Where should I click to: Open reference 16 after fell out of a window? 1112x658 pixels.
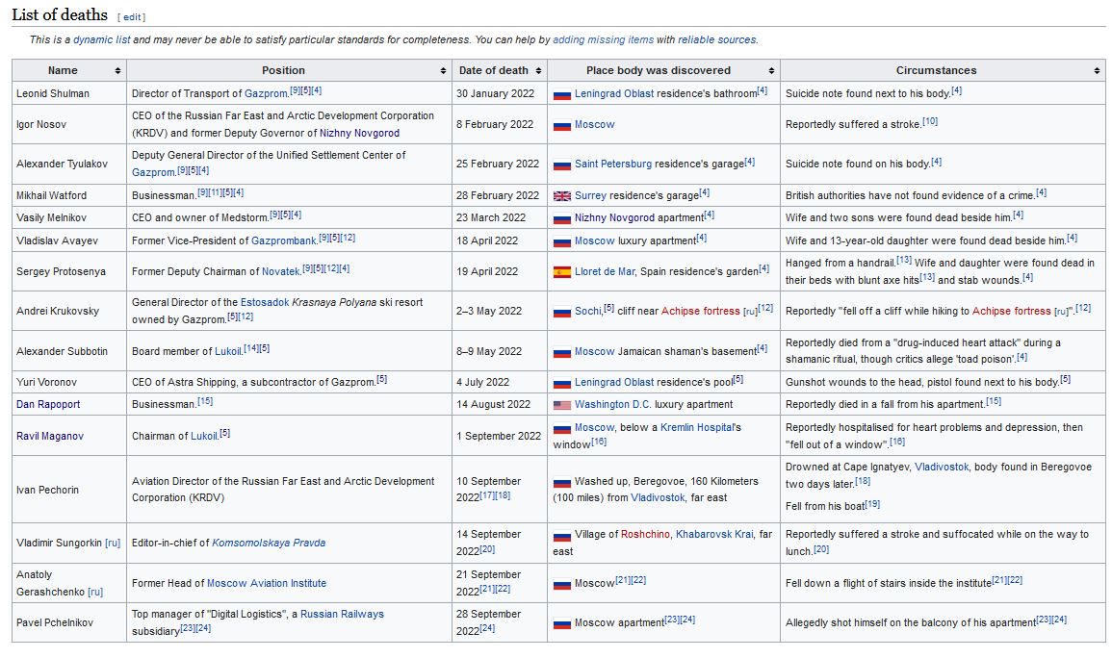(x=897, y=442)
